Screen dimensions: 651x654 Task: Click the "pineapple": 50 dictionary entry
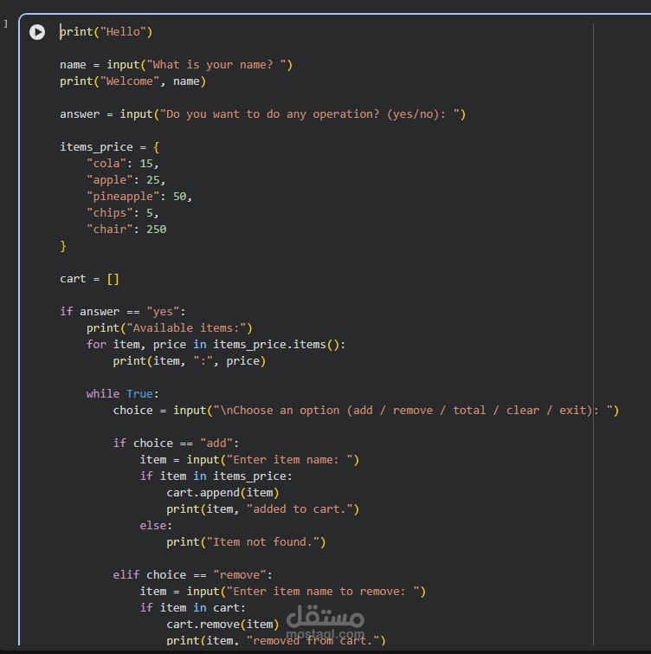139,196
